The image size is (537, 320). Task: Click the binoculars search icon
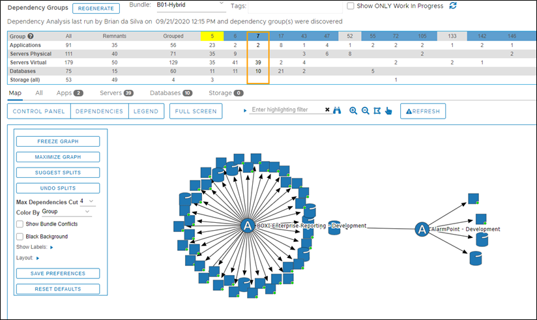point(338,111)
